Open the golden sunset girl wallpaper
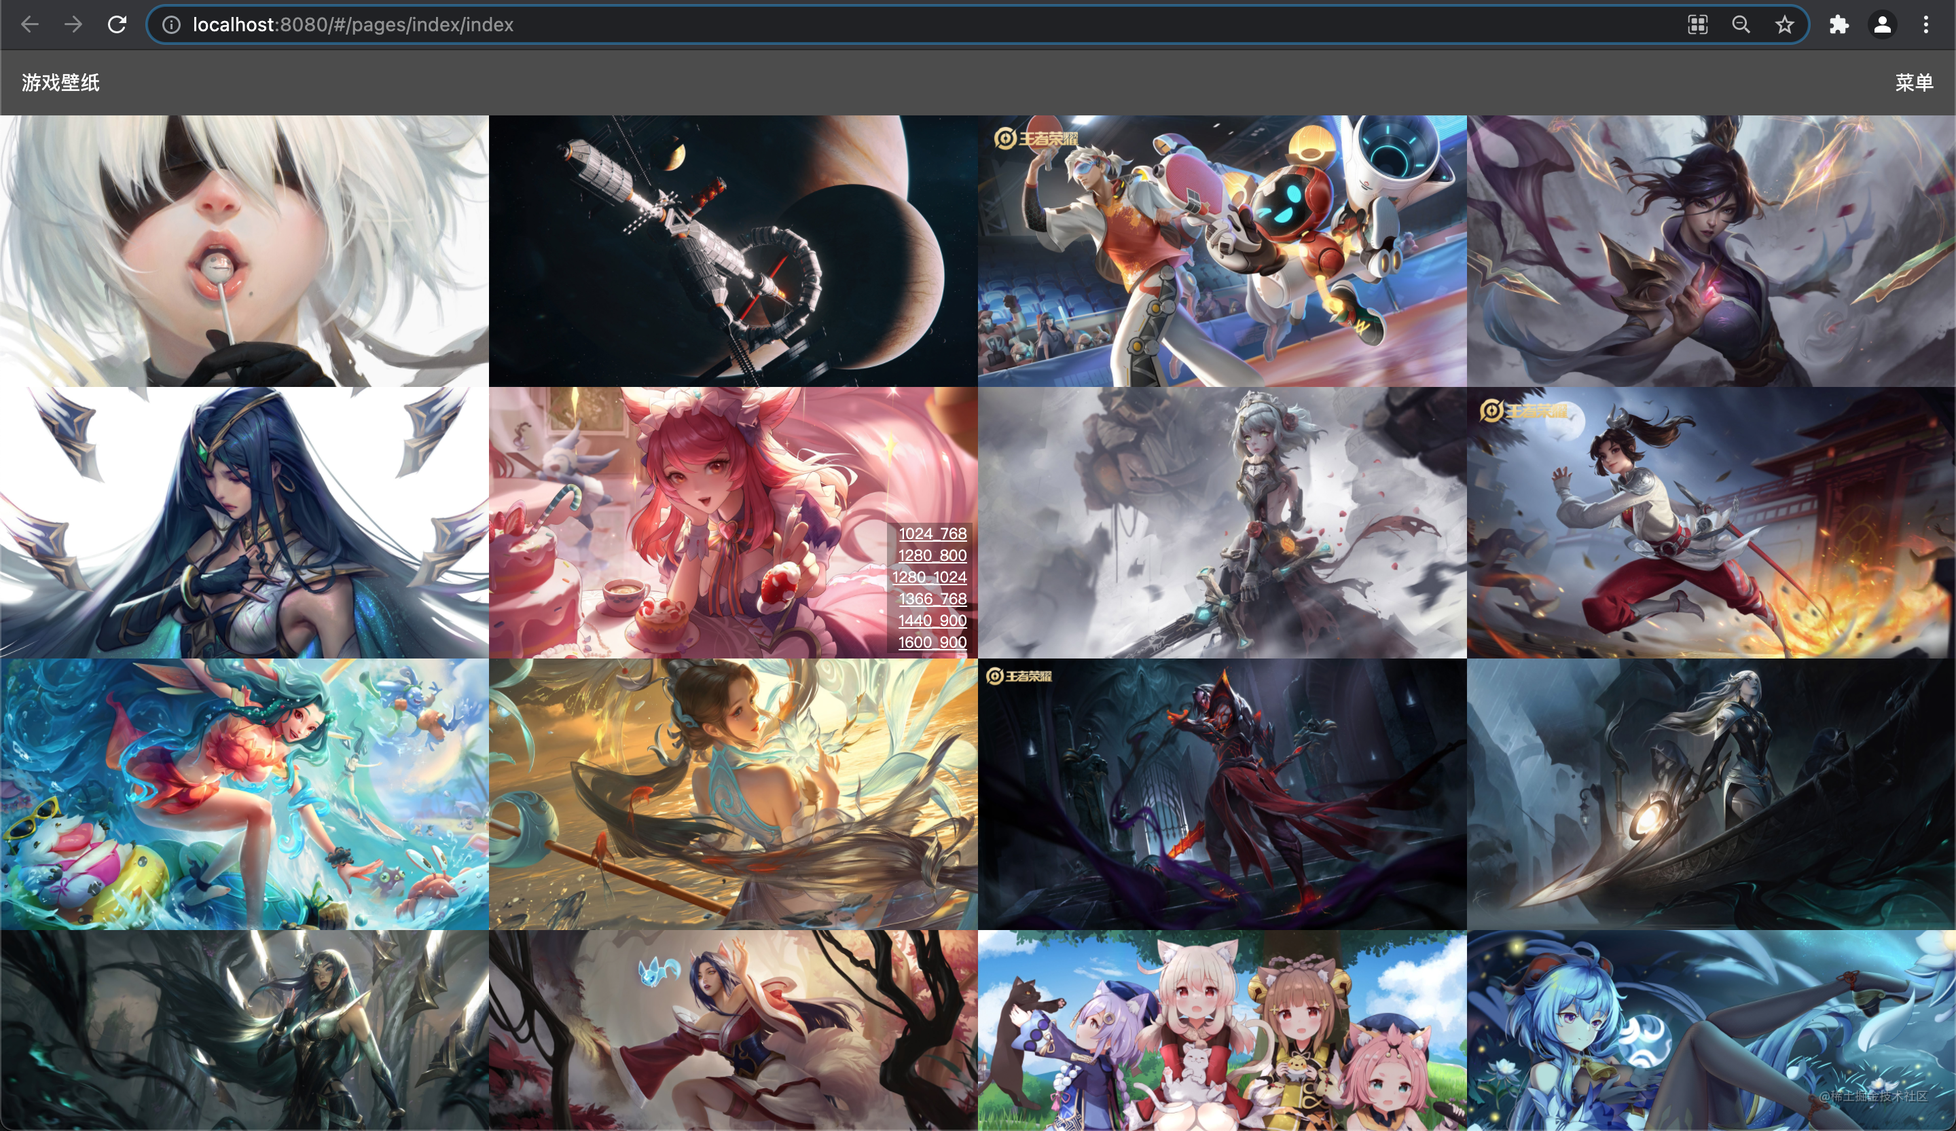The height and width of the screenshot is (1131, 1956). pos(733,794)
